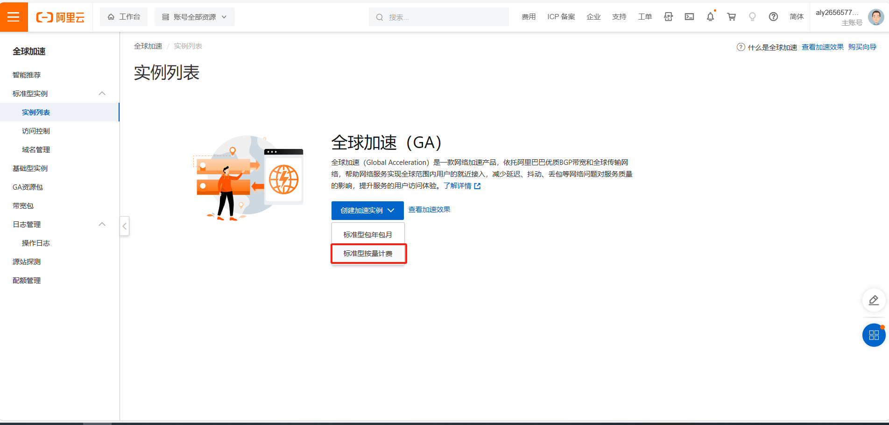
Task: Click the 创建加速实例 dropdown button
Action: (x=367, y=211)
